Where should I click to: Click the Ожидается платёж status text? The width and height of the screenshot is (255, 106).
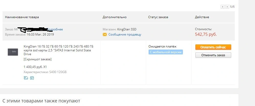[x=162, y=46]
